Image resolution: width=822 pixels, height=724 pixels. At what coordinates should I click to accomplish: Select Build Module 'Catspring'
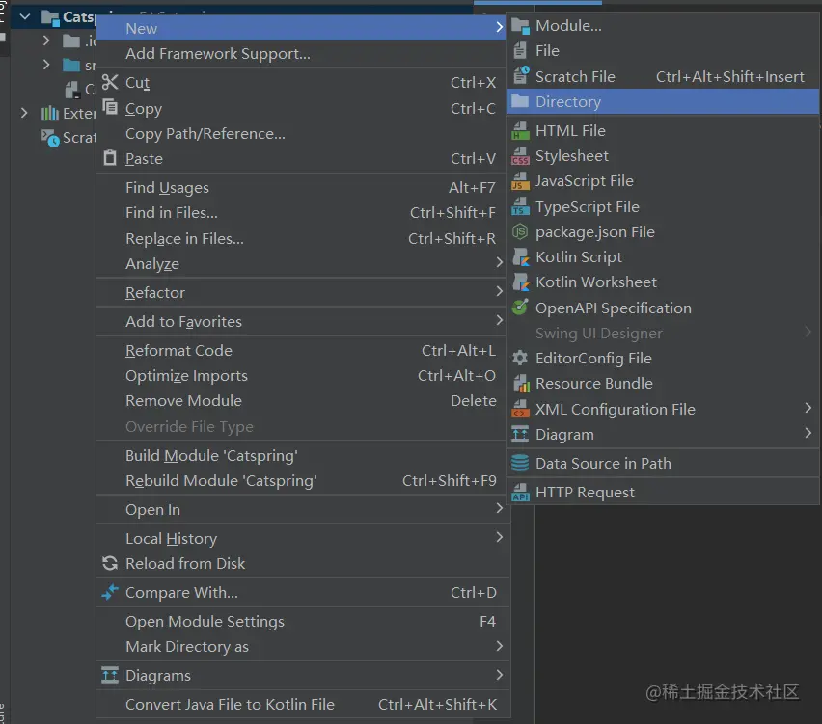[x=303, y=455]
